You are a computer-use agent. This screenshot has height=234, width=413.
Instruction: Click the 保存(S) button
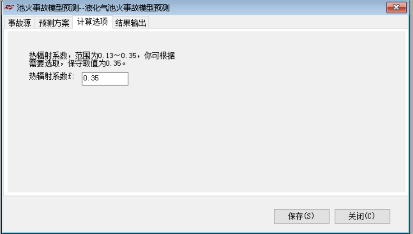301,216
